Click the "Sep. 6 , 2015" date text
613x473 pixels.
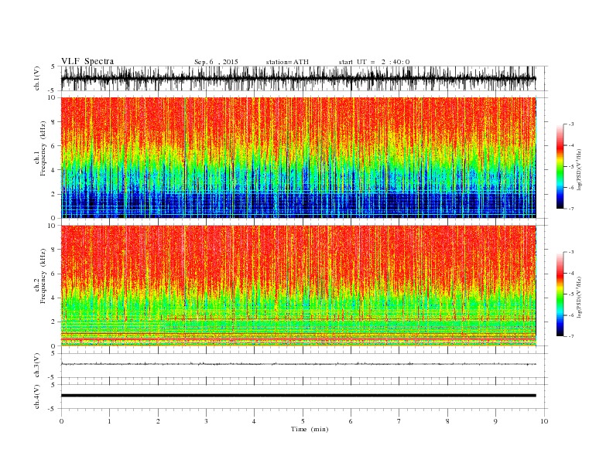click(x=216, y=62)
